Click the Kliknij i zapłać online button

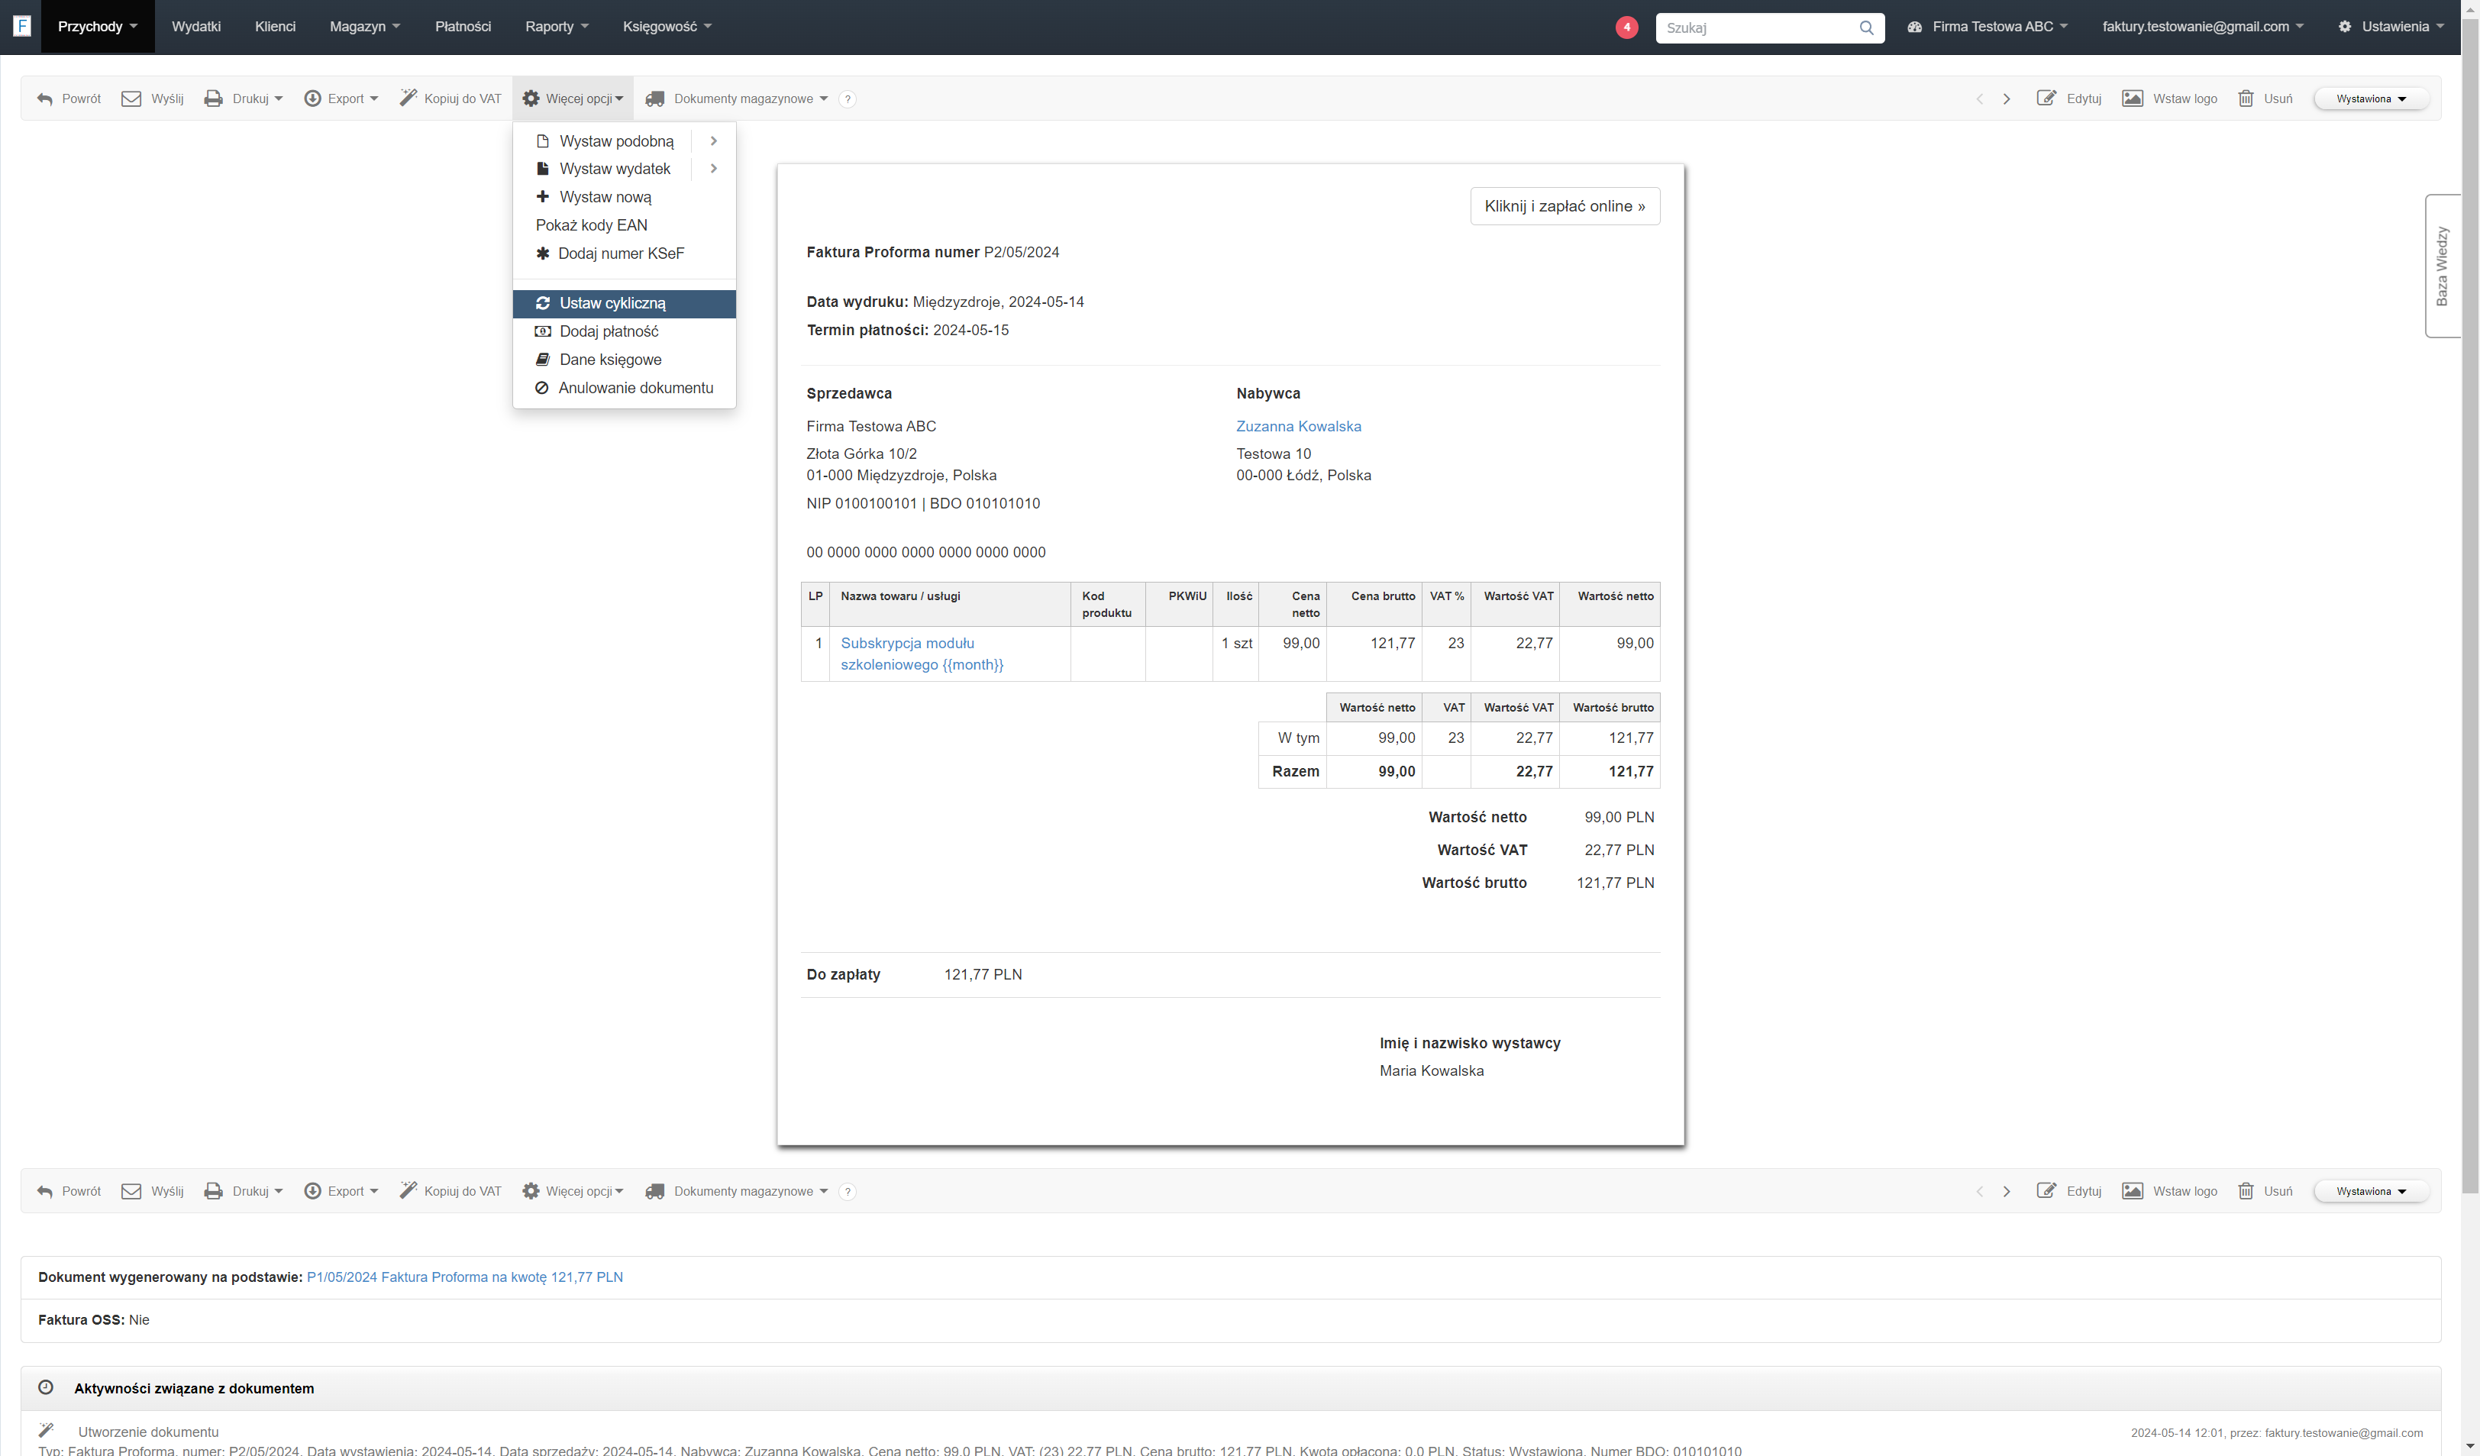click(x=1565, y=205)
